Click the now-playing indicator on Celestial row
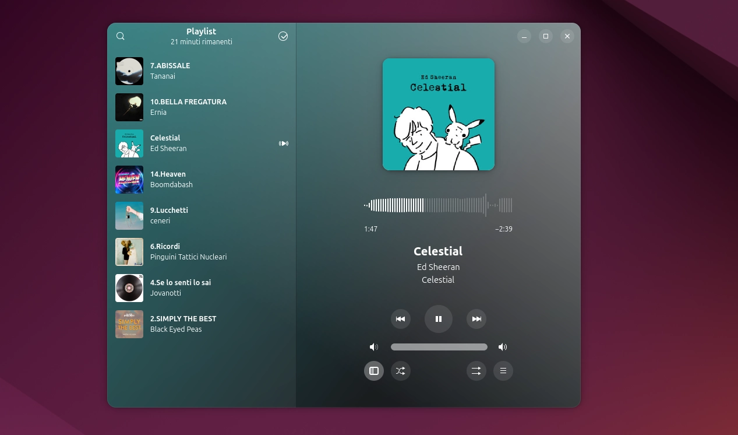The width and height of the screenshot is (738, 435). (x=284, y=143)
